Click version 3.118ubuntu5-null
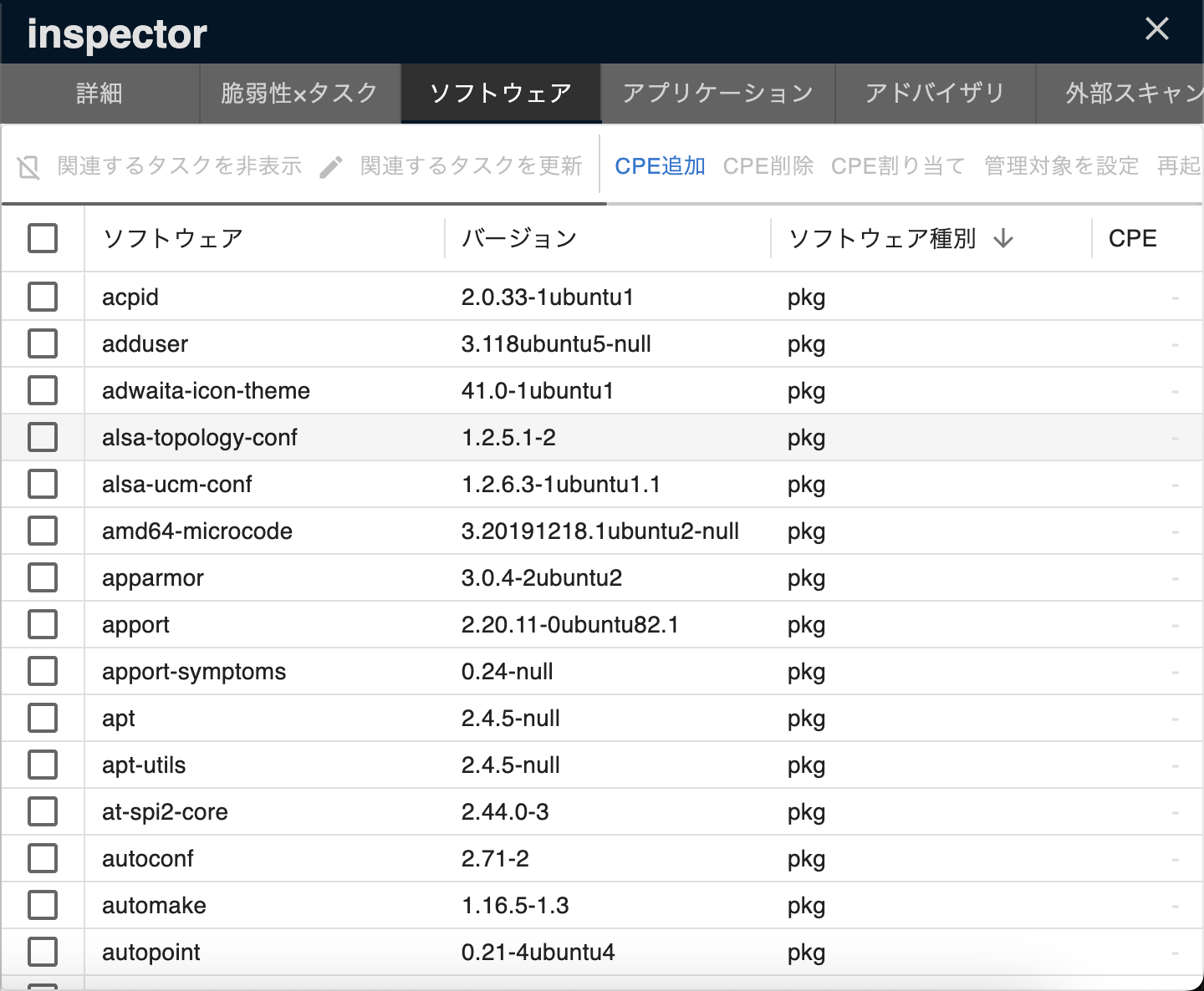 coord(557,344)
